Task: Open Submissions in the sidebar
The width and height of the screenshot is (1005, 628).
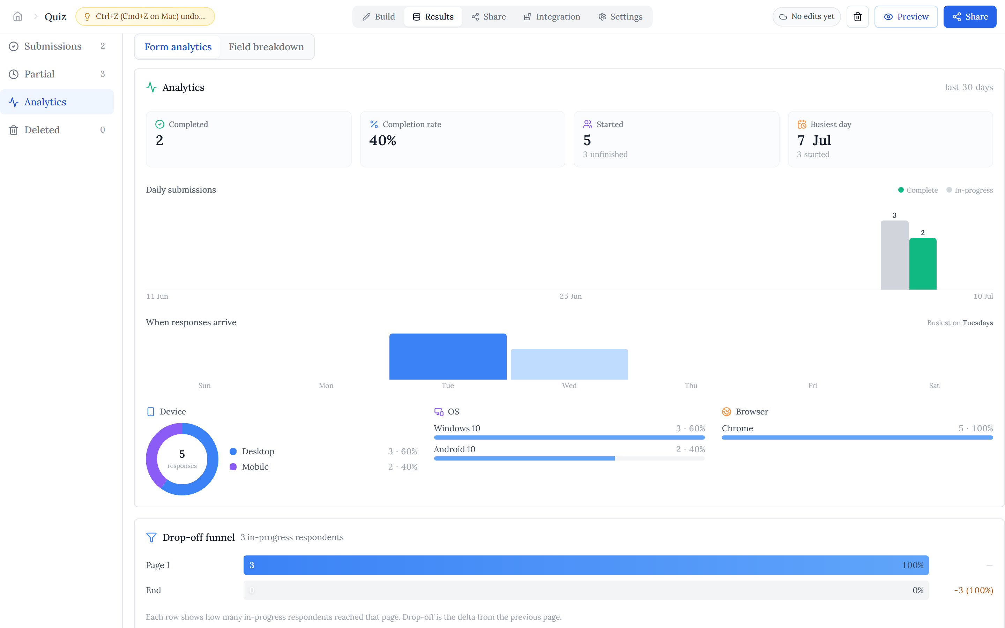Action: 57,46
